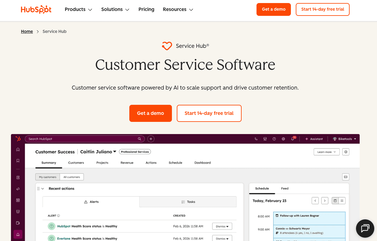Select the All customers toggle
This screenshot has height=241, width=377.
coord(72,177)
